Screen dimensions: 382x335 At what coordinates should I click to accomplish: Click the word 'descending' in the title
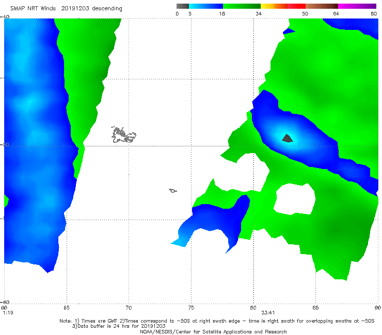pyautogui.click(x=107, y=9)
